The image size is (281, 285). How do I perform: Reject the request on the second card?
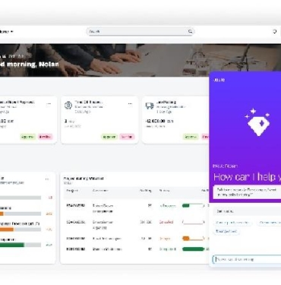click(x=127, y=137)
